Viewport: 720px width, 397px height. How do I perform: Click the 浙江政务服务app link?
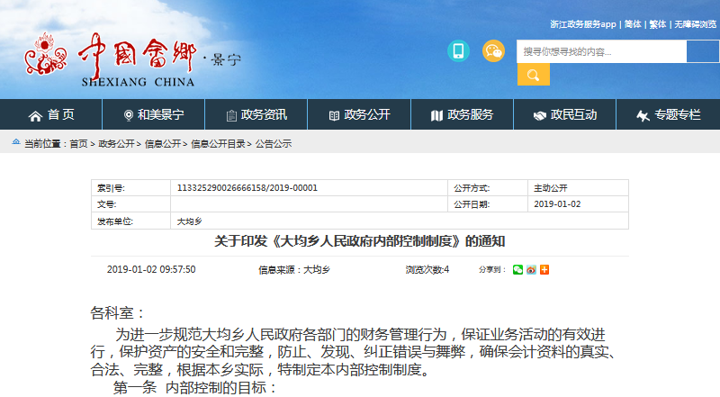point(582,24)
